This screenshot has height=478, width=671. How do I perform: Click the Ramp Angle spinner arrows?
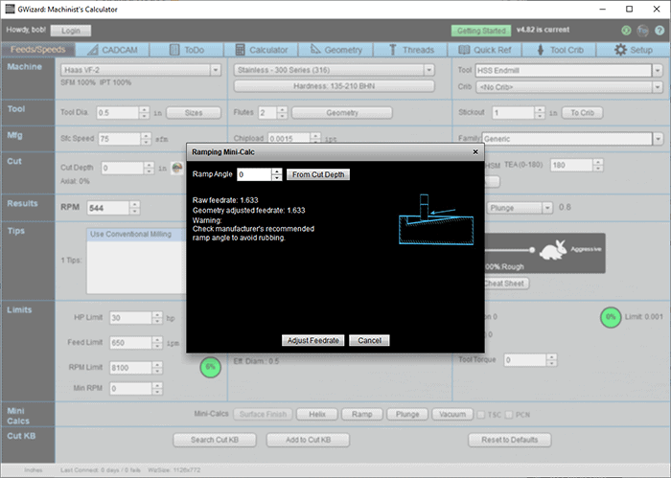point(277,174)
